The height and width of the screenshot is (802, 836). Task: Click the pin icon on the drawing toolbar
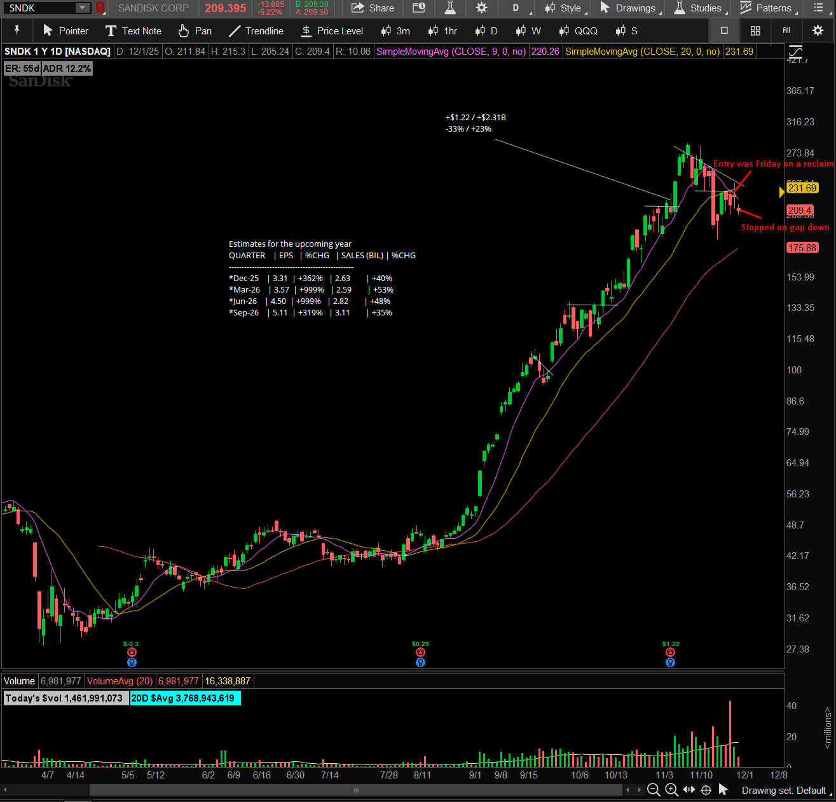pyautogui.click(x=17, y=31)
